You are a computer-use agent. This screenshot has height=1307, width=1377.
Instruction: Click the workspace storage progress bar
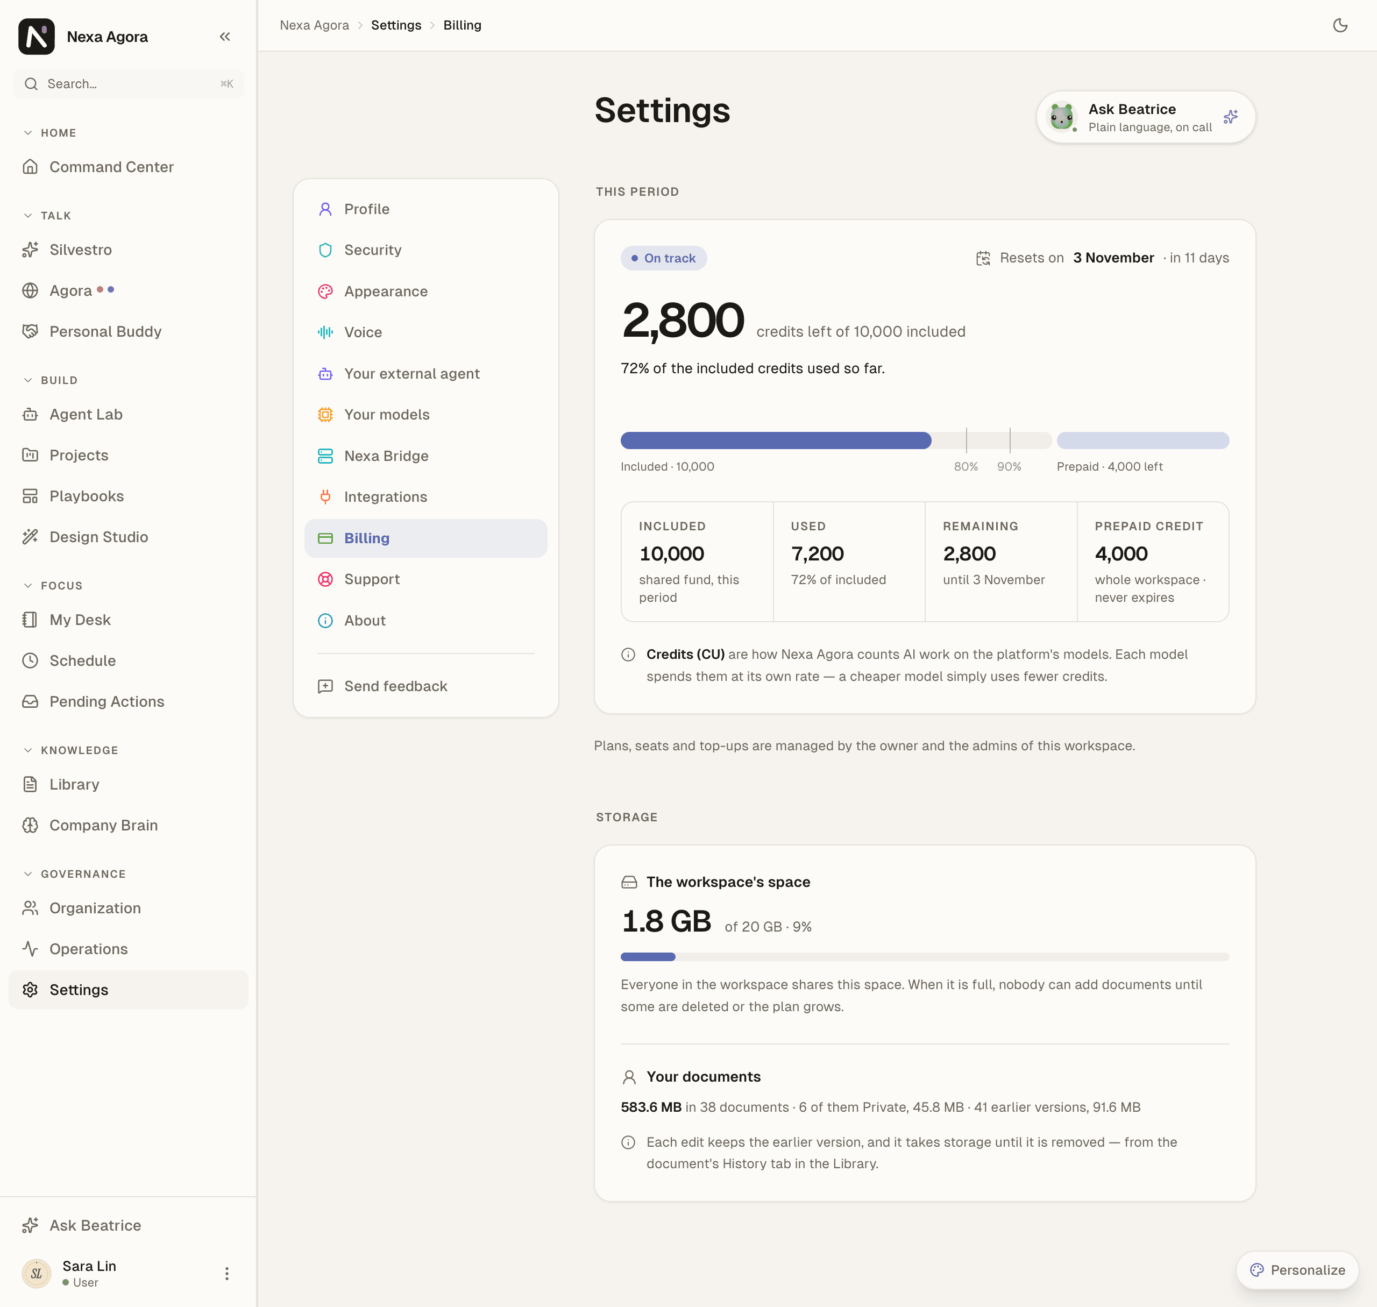[x=924, y=956]
